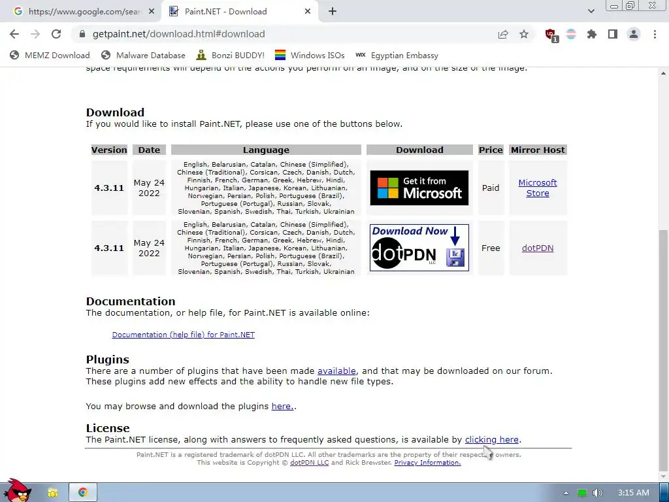Image resolution: width=669 pixels, height=502 pixels.
Task: Click the Download section heading
Action: [115, 112]
